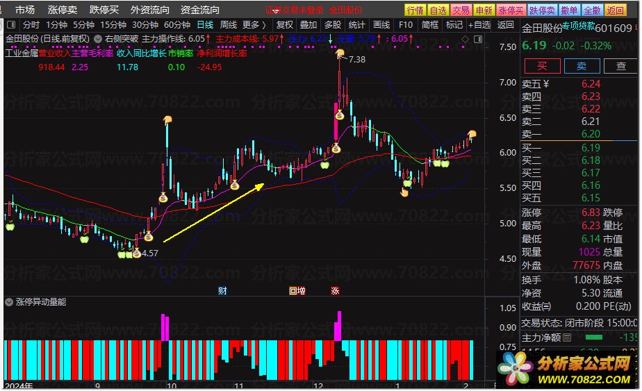The height and width of the screenshot is (391, 642).
Task: Click the purple 跌停卖 button
Action: click(542, 10)
